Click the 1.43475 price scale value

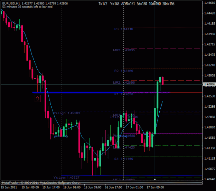(x=209, y=55)
